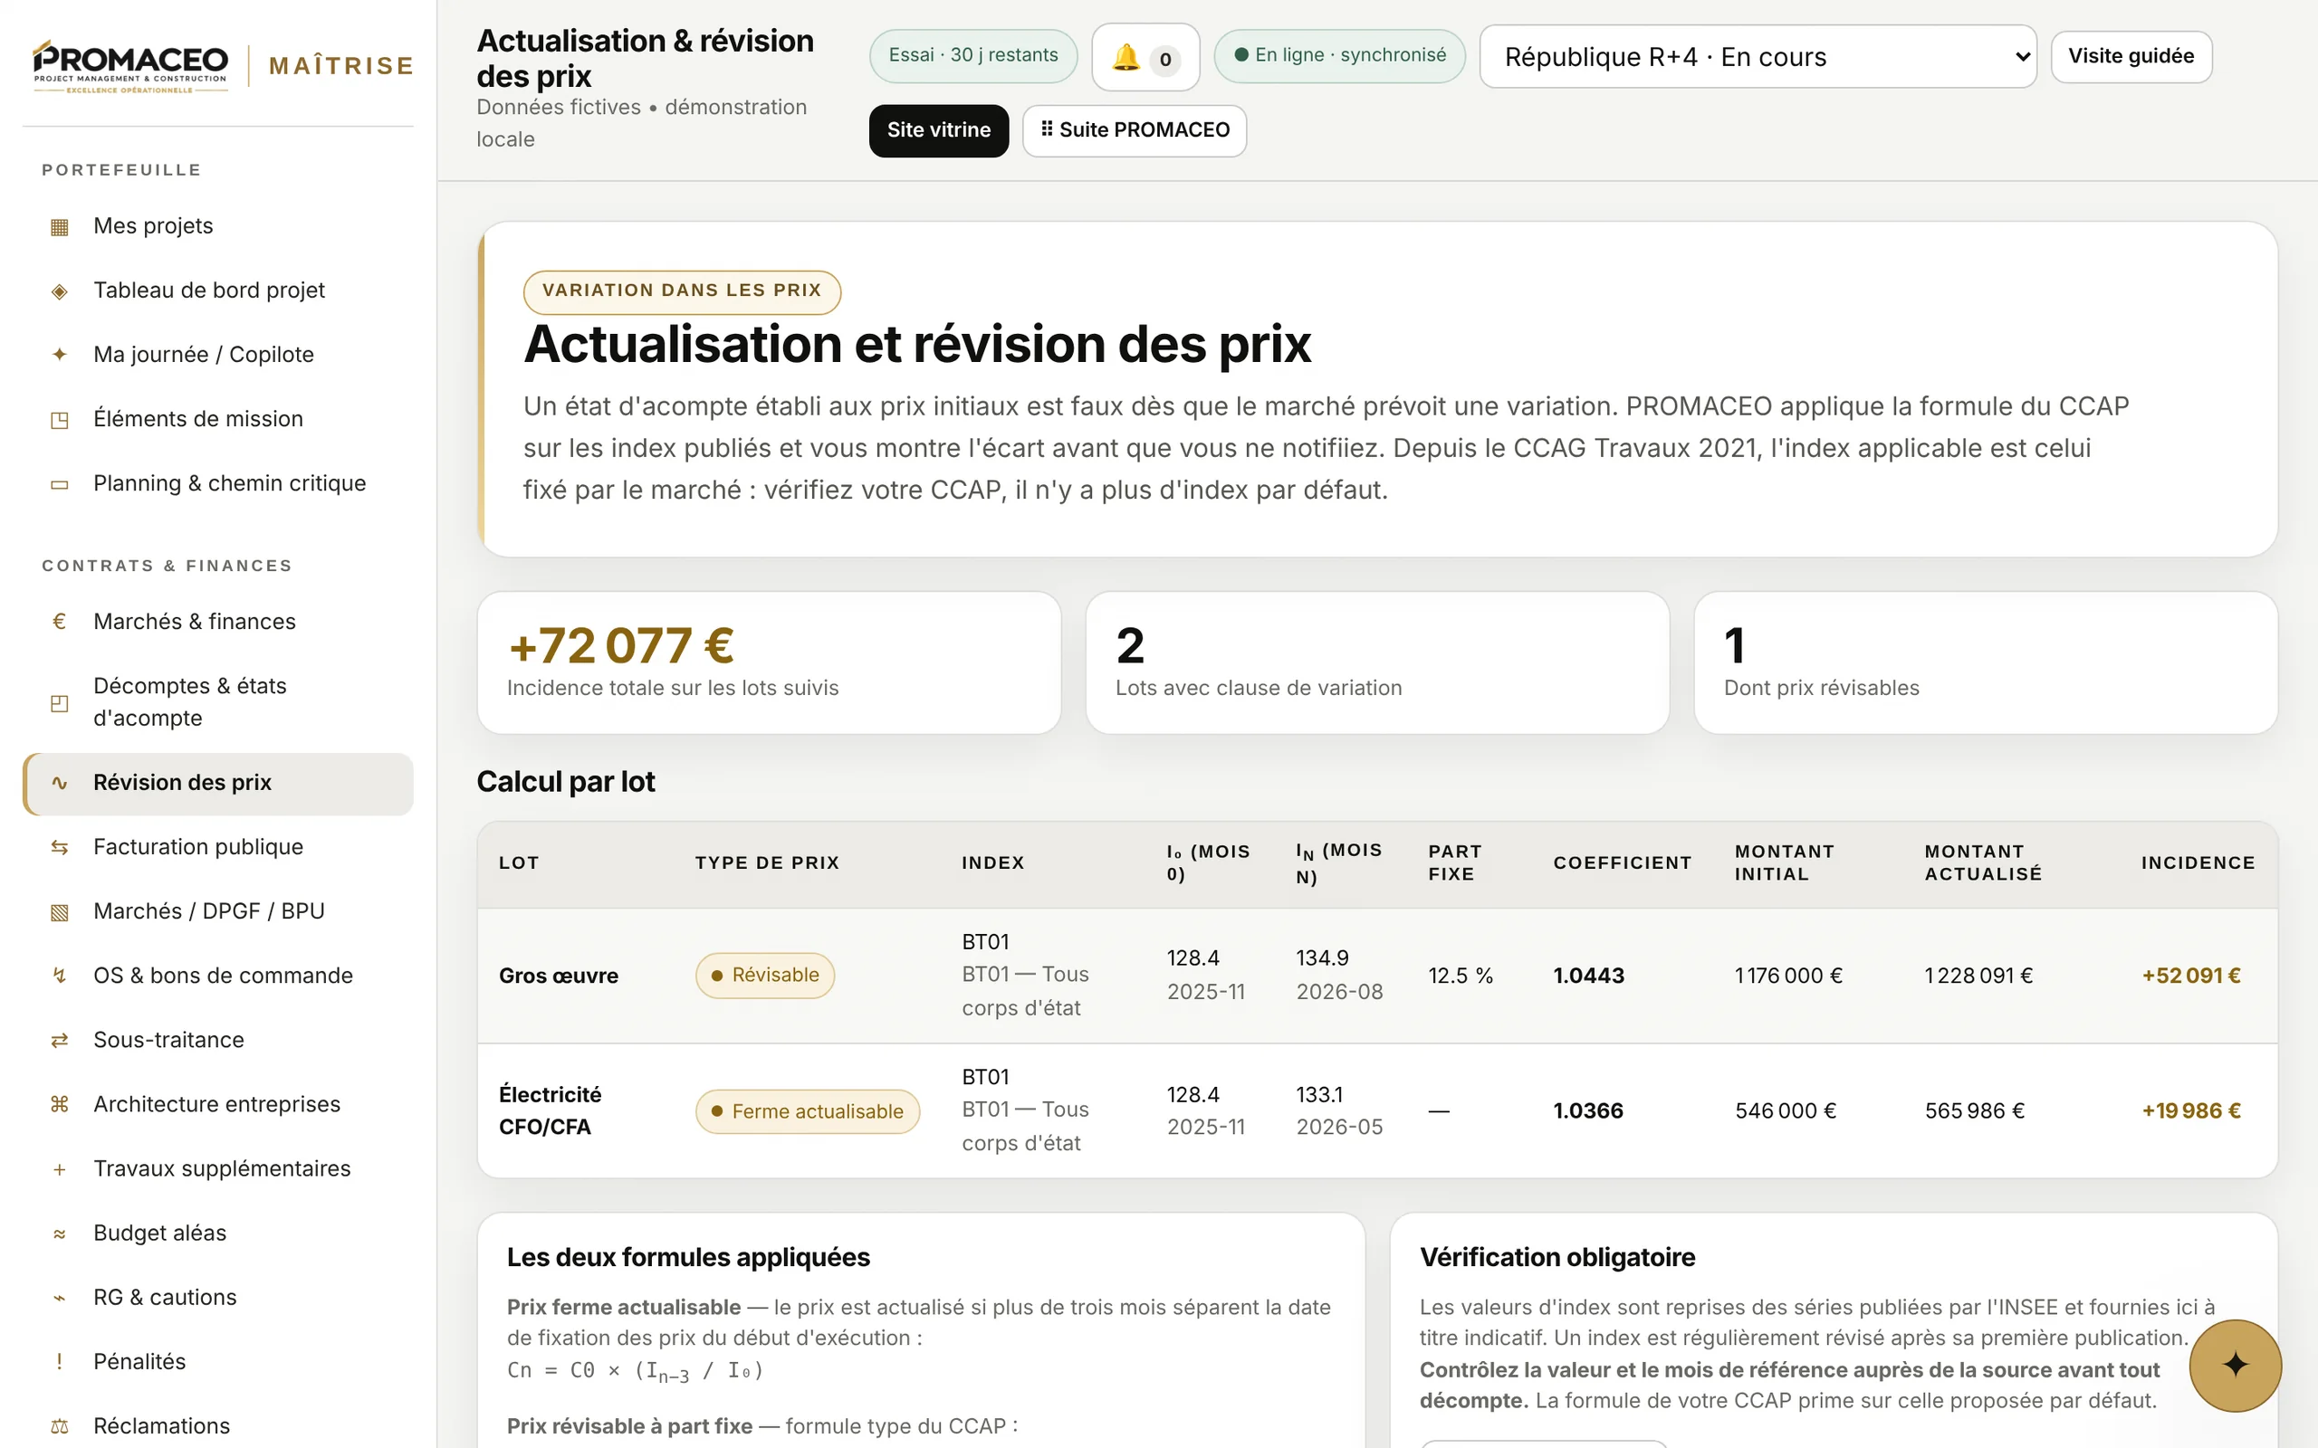The image size is (2318, 1448).
Task: Click the coefficient 1.0443
Action: [x=1589, y=976]
